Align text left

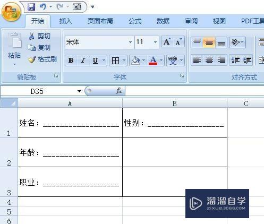197,60
